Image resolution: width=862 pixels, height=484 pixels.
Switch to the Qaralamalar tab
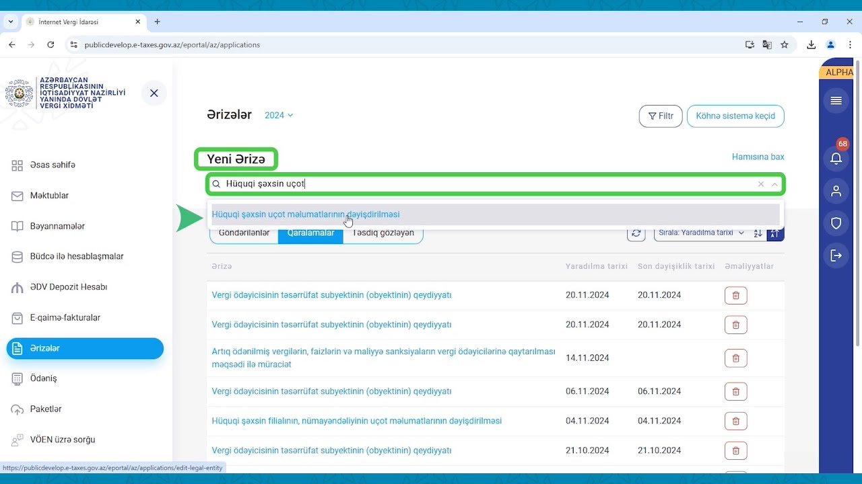(310, 233)
